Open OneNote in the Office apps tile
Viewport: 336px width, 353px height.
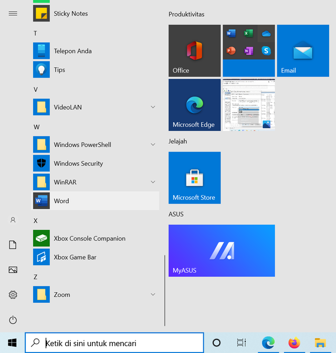pyautogui.click(x=248, y=51)
